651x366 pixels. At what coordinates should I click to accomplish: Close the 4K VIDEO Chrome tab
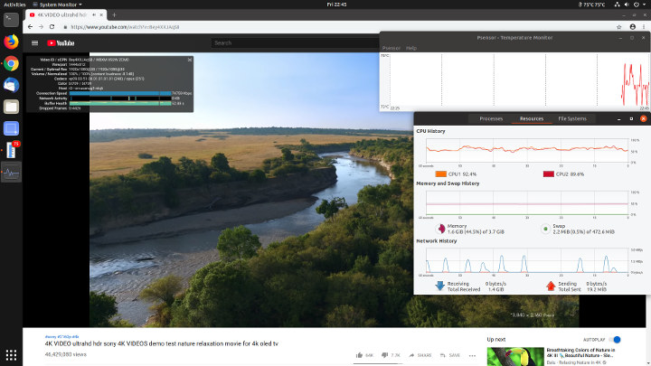point(101,15)
